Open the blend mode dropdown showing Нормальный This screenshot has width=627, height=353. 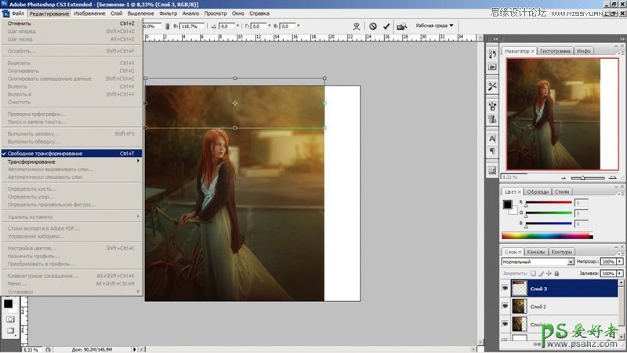[537, 261]
